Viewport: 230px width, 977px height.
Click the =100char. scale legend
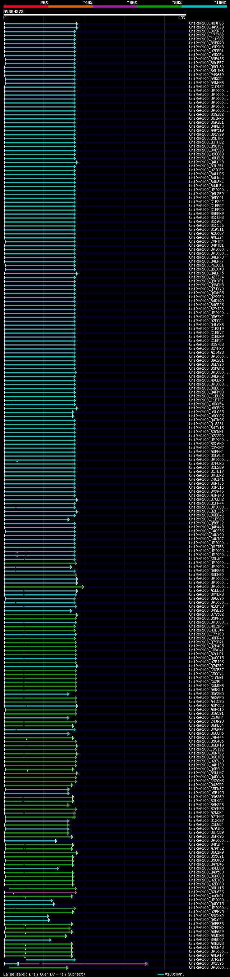pyautogui.click(x=171, y=974)
